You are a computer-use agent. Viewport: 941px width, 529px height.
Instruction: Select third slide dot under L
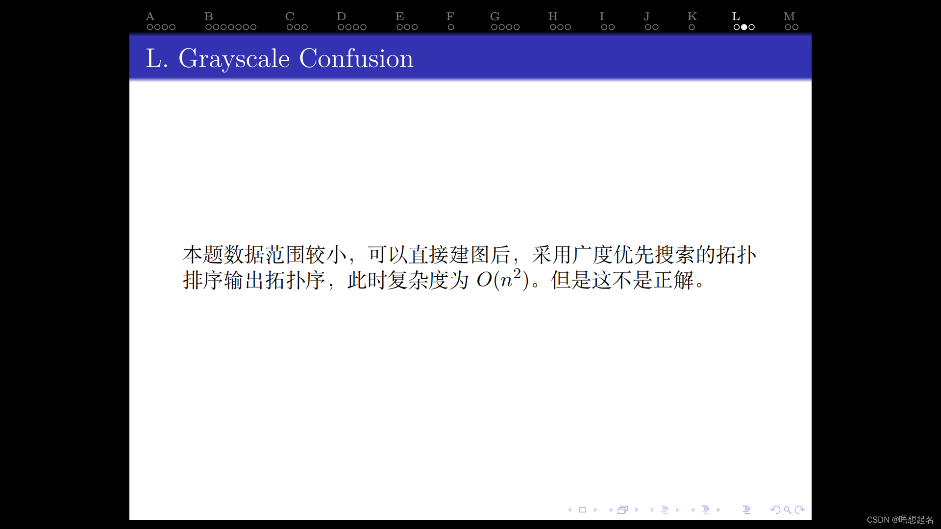pos(751,27)
